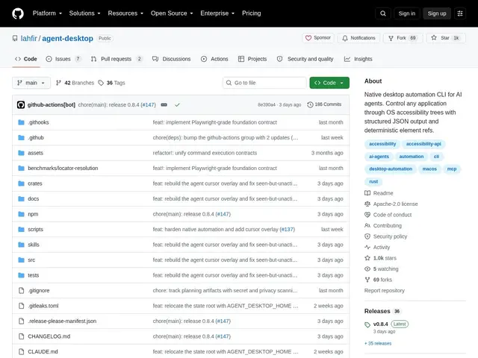Expand commit message ellipsis icon

point(164,104)
